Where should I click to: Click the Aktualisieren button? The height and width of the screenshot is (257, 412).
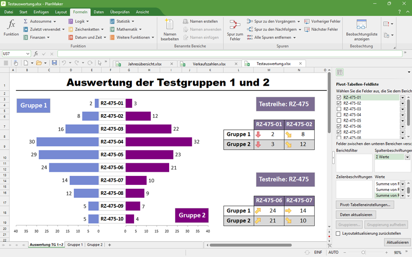(x=397, y=242)
